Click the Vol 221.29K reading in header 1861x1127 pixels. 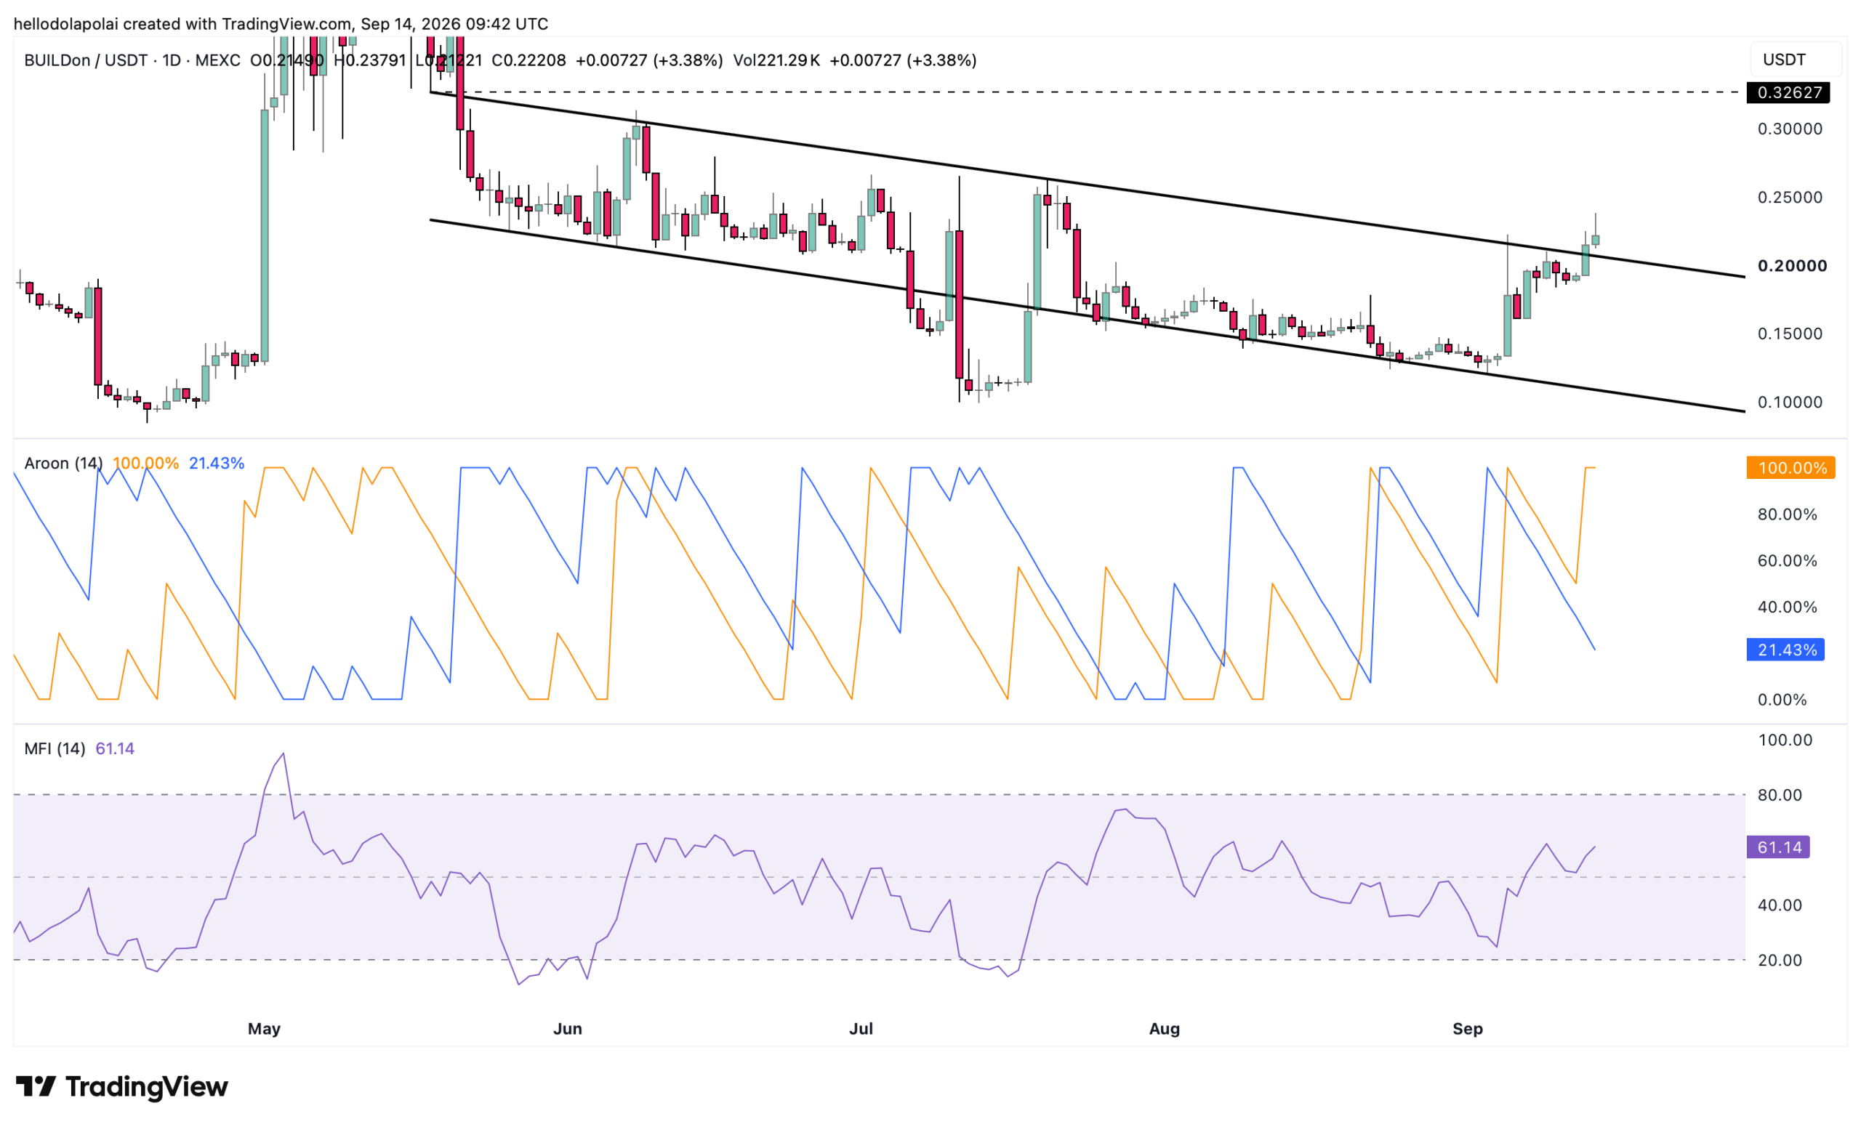click(x=776, y=60)
